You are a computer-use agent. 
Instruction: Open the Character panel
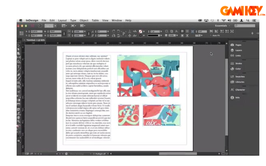point(240,90)
